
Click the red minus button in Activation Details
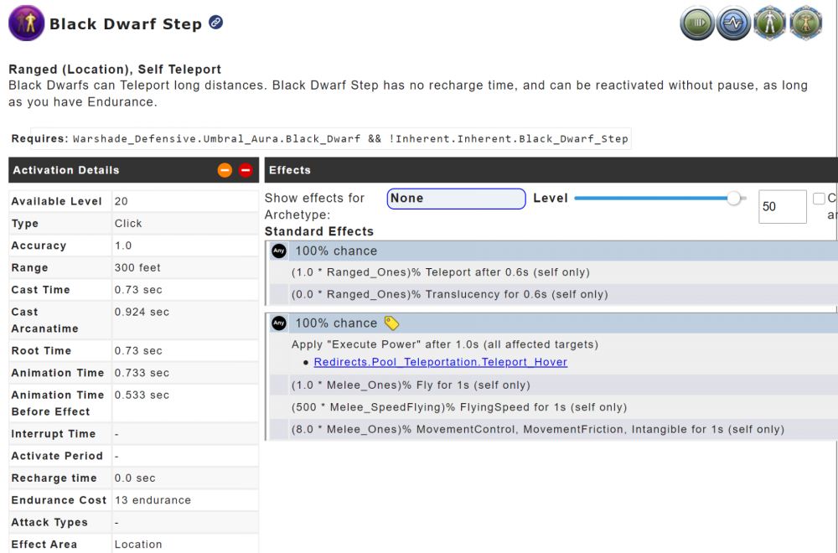click(246, 170)
